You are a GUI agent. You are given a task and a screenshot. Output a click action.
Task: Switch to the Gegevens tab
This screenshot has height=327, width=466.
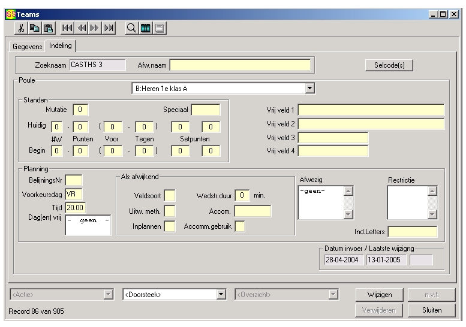pos(28,46)
